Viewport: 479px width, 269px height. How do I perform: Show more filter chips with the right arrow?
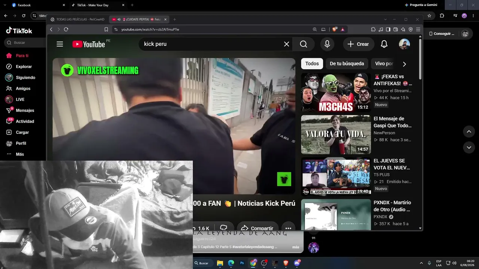(x=404, y=64)
